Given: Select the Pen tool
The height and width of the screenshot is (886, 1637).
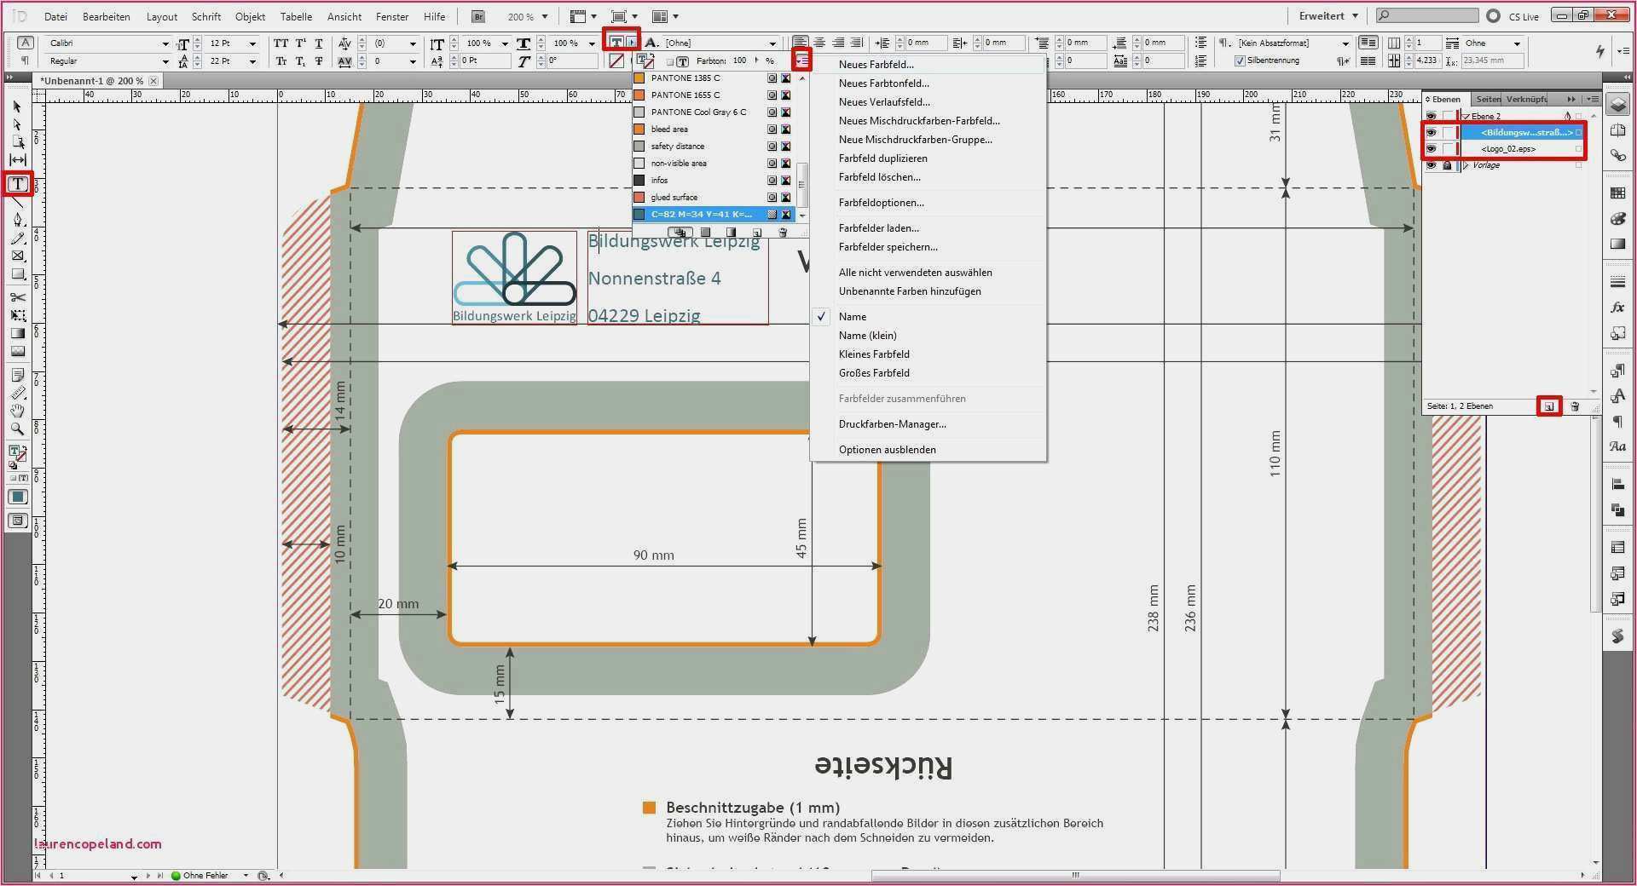Looking at the screenshot, I should tap(17, 221).
